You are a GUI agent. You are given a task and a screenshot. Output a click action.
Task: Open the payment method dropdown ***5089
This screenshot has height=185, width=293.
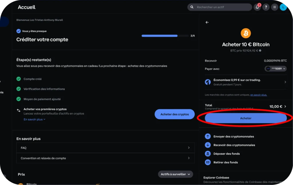point(276,69)
